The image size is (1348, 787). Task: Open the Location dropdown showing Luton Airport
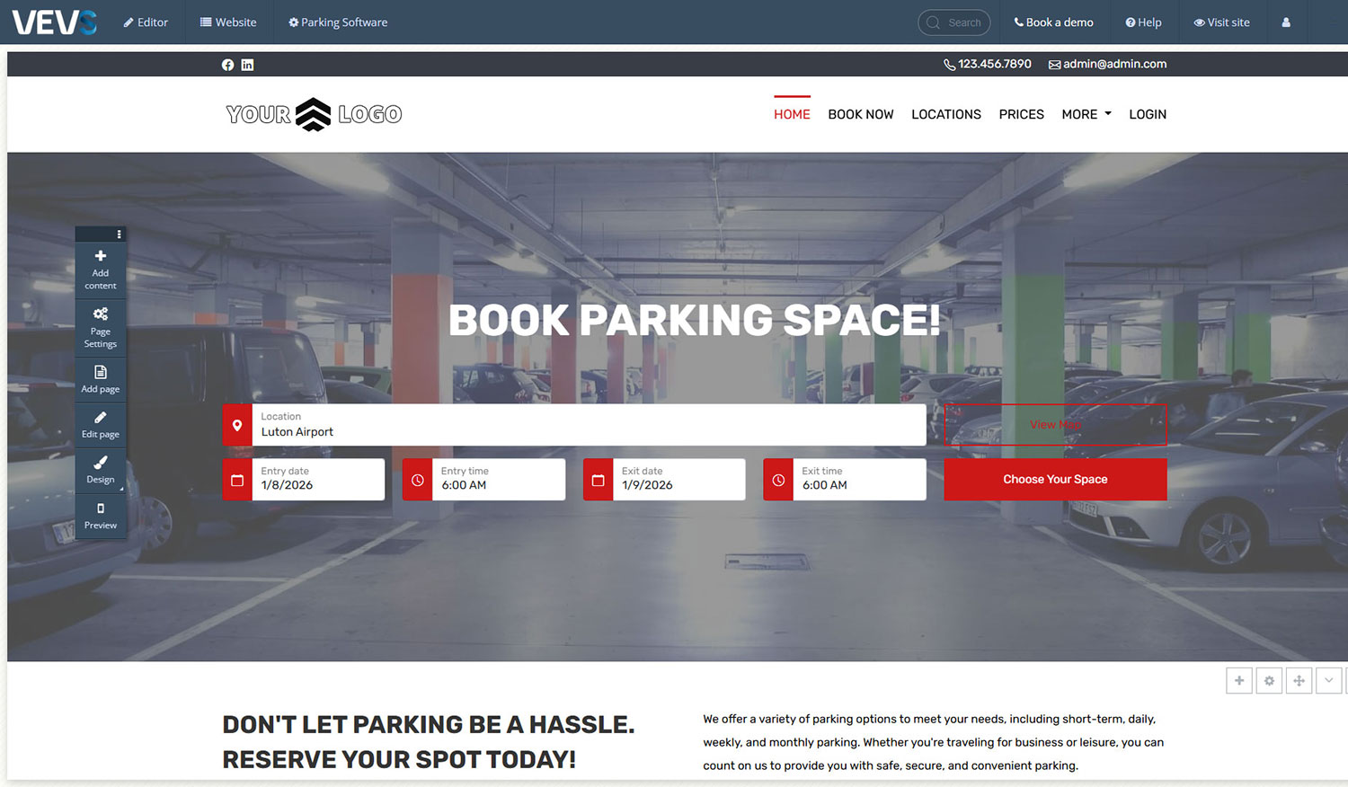(x=589, y=425)
